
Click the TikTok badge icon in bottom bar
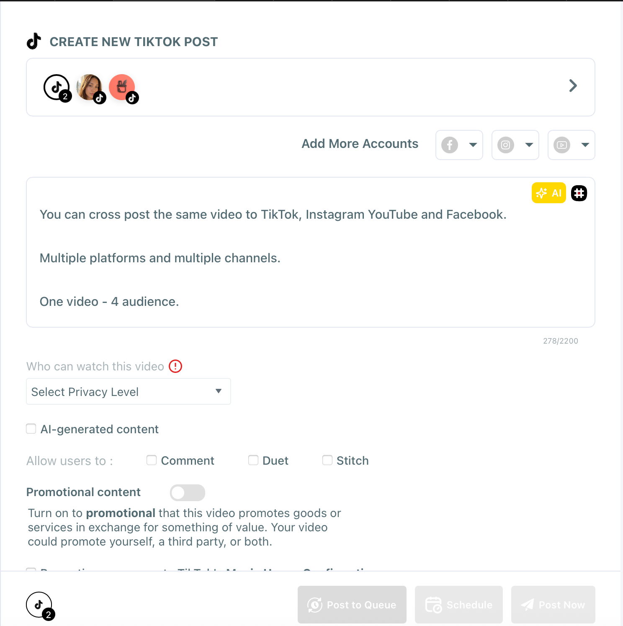(39, 605)
